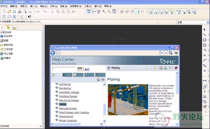The width and height of the screenshot is (210, 129).
Task: Open the Welding Design help topic
Action: coord(68,96)
